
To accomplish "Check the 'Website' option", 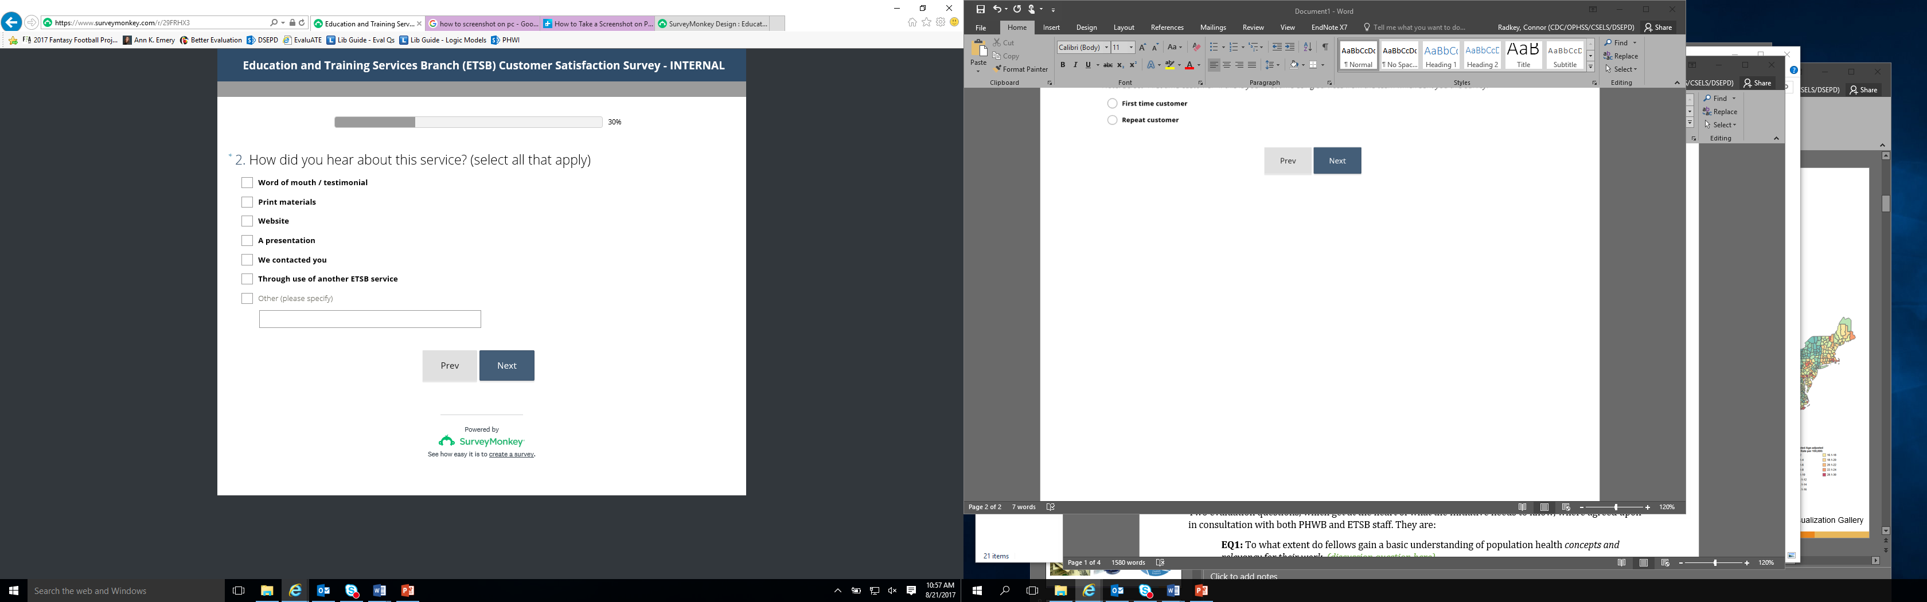I will 247,221.
